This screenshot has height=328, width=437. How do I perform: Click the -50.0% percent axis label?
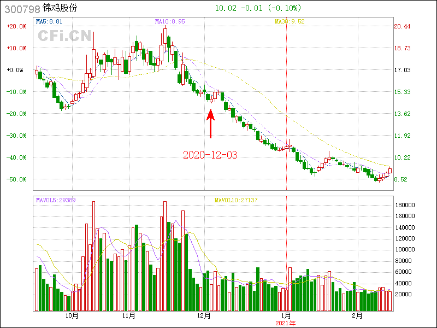16,179
